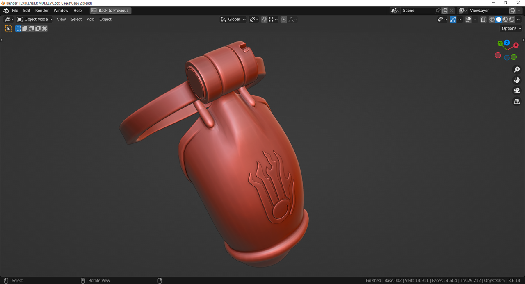
Task: Choose 'Set a new selection' mode icon
Action: pyautogui.click(x=18, y=28)
